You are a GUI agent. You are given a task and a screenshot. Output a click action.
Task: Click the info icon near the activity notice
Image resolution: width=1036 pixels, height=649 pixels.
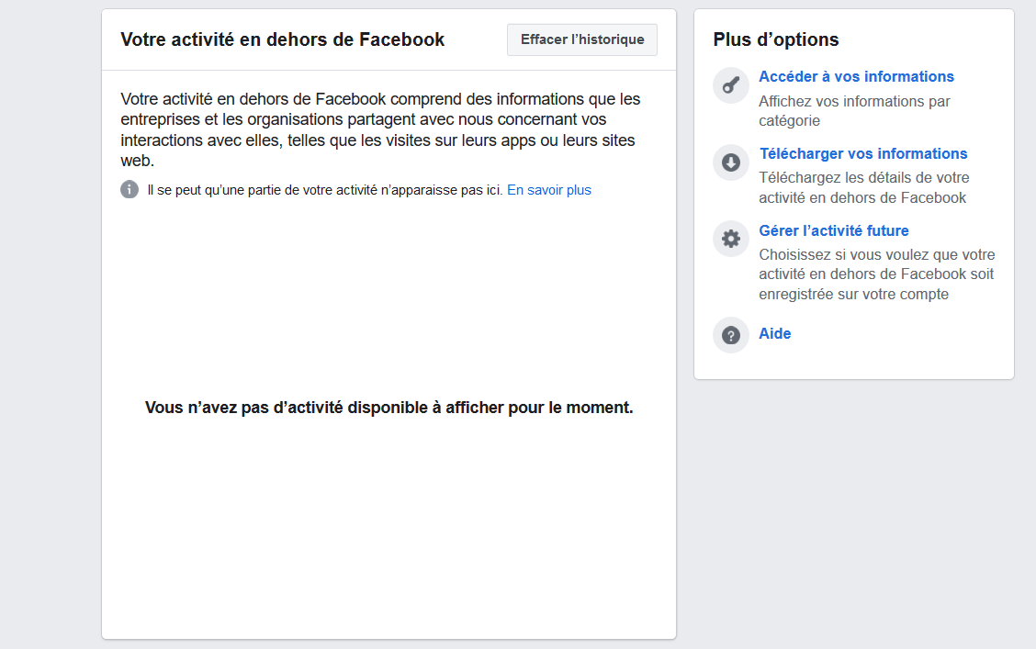click(x=129, y=190)
